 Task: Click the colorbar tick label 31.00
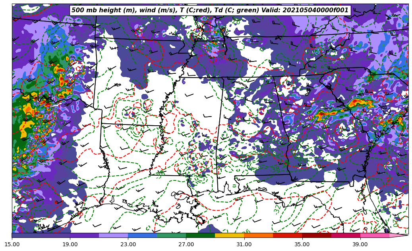(244, 245)
